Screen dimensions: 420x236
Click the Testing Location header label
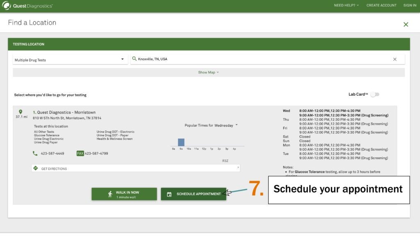pyautogui.click(x=29, y=44)
